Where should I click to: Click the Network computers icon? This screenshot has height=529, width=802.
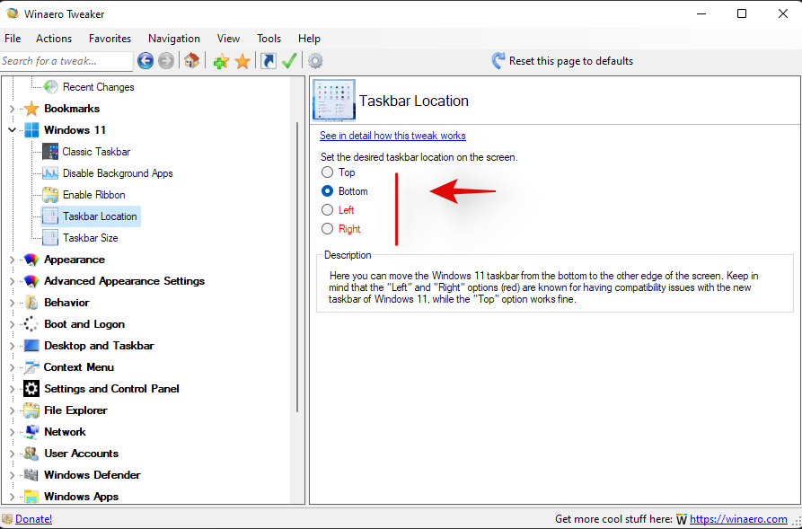(x=31, y=432)
